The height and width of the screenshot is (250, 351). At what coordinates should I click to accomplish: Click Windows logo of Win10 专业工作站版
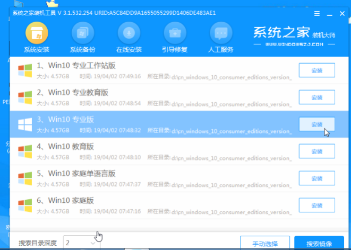pos(25,70)
